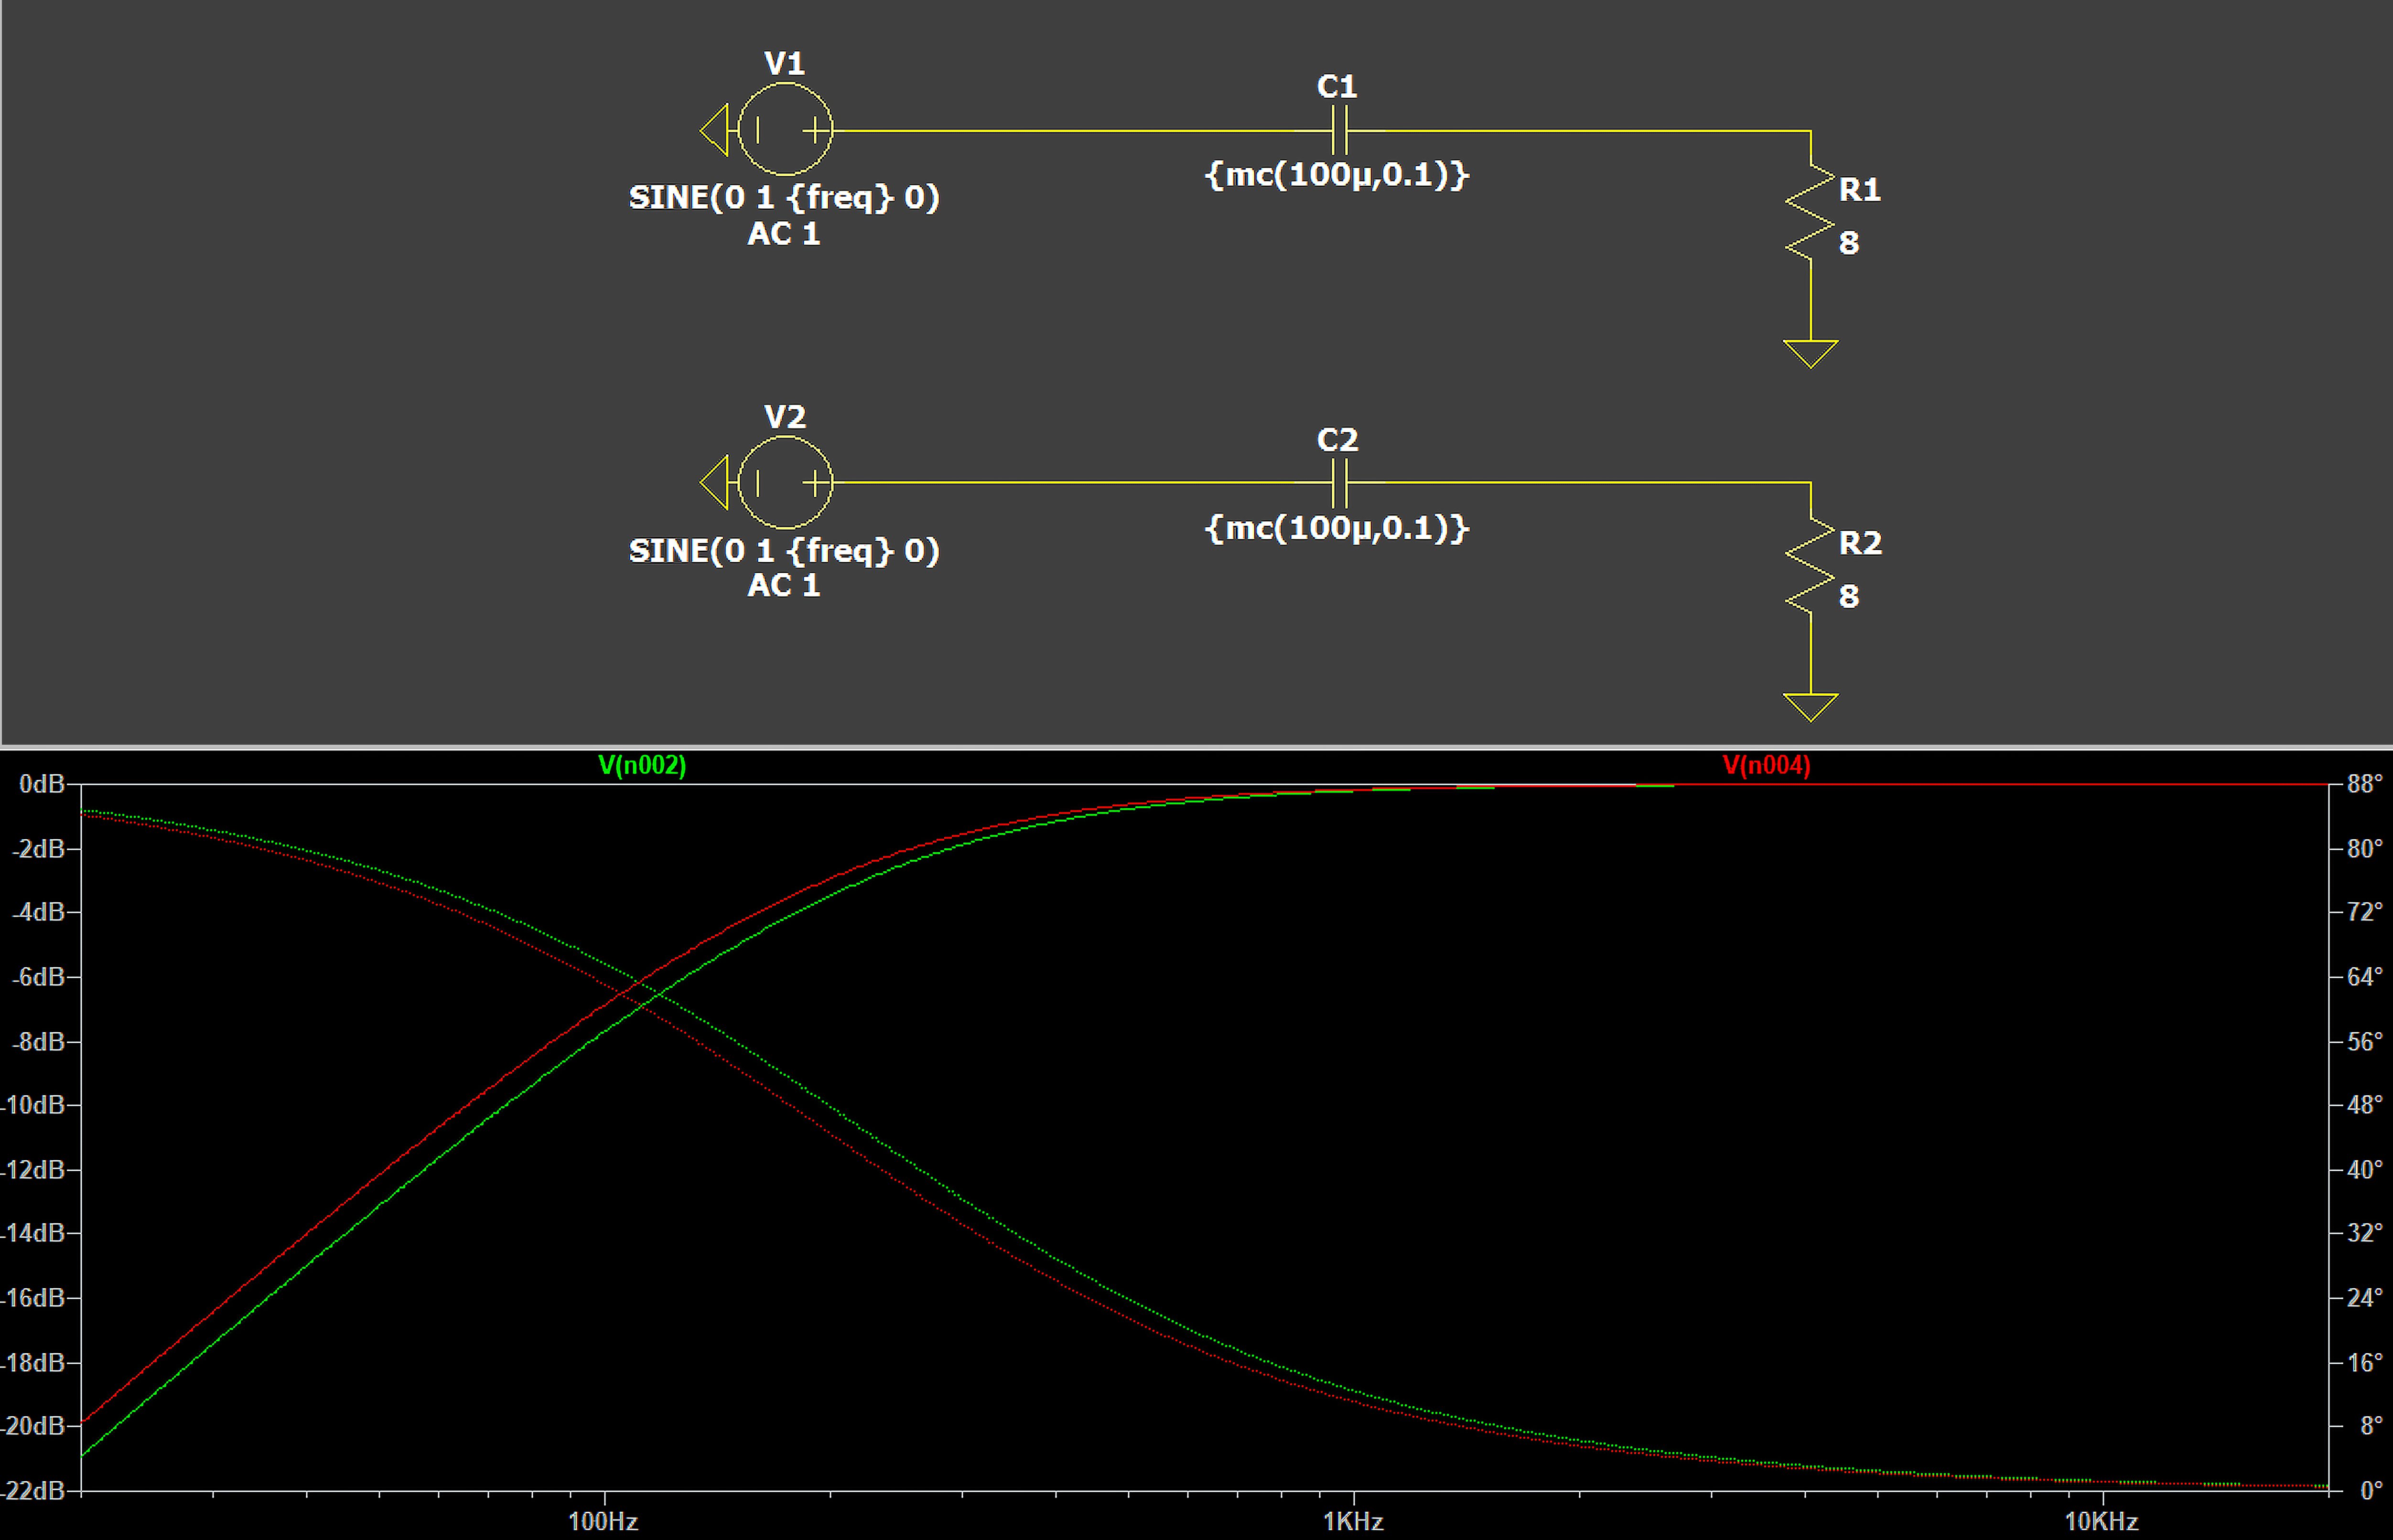This screenshot has width=2393, height=1540.
Task: Click the C2 name label
Action: 1337,440
